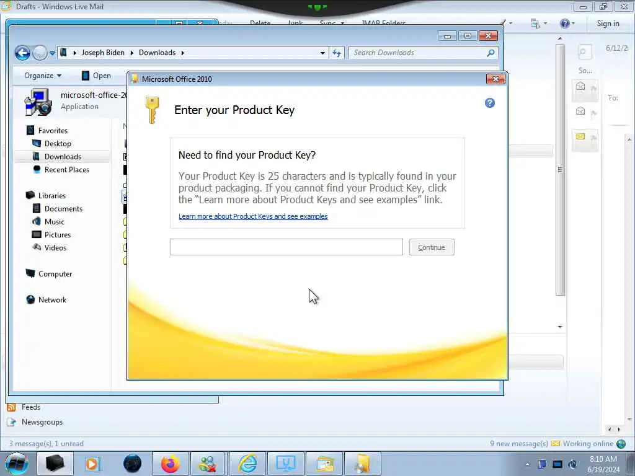Close the Microsoft Office 2010 dialog
Viewport: 635px width, 476px height.
pyautogui.click(x=495, y=79)
